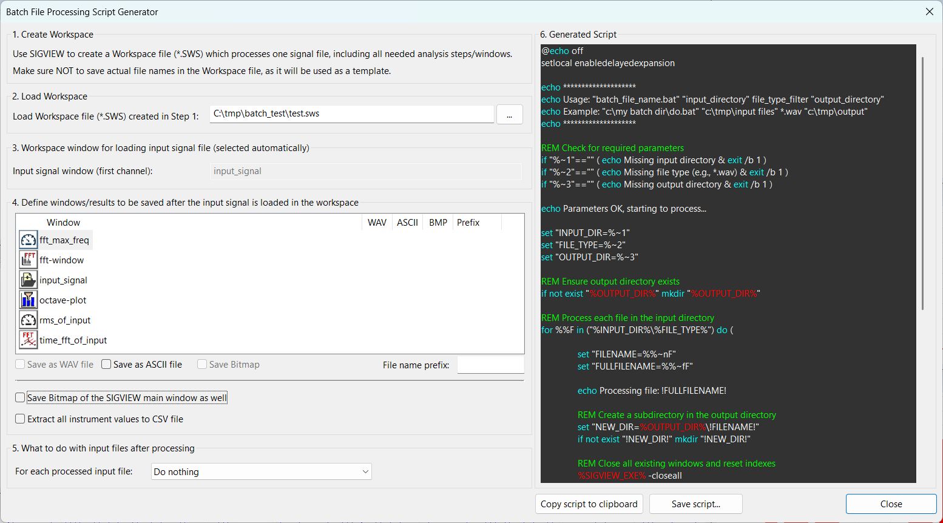Viewport: 943px width, 523px height.
Task: Copy script to clipboard
Action: pyautogui.click(x=589, y=504)
